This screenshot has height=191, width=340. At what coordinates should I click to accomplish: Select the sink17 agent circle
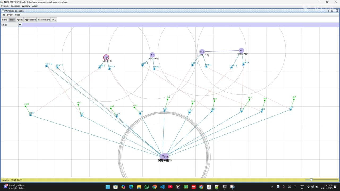pyautogui.click(x=206, y=67)
